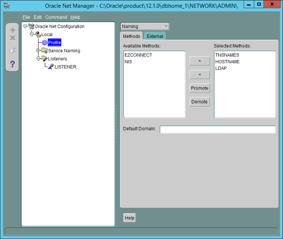The width and height of the screenshot is (283, 239).
Task: Collapse the Oracle Net Configuration tree node
Action: [x=25, y=26]
